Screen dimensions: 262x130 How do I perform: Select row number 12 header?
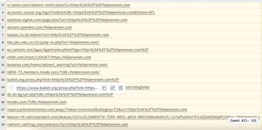pos(3,72)
